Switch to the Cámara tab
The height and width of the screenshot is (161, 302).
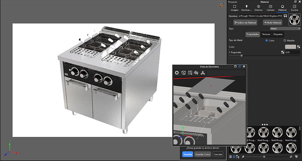[270, 8]
